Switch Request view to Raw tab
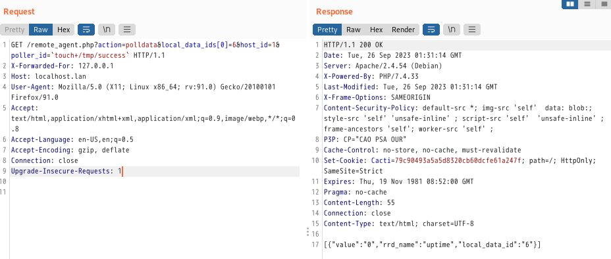The width and height of the screenshot is (611, 259). [x=41, y=30]
